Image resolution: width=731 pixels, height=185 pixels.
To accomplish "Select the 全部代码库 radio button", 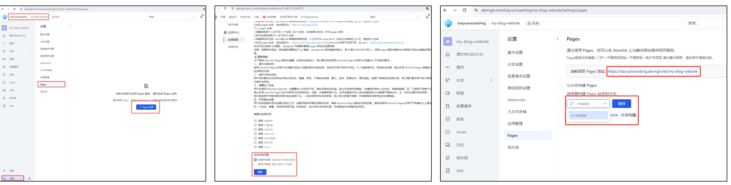I will pyautogui.click(x=255, y=160).
